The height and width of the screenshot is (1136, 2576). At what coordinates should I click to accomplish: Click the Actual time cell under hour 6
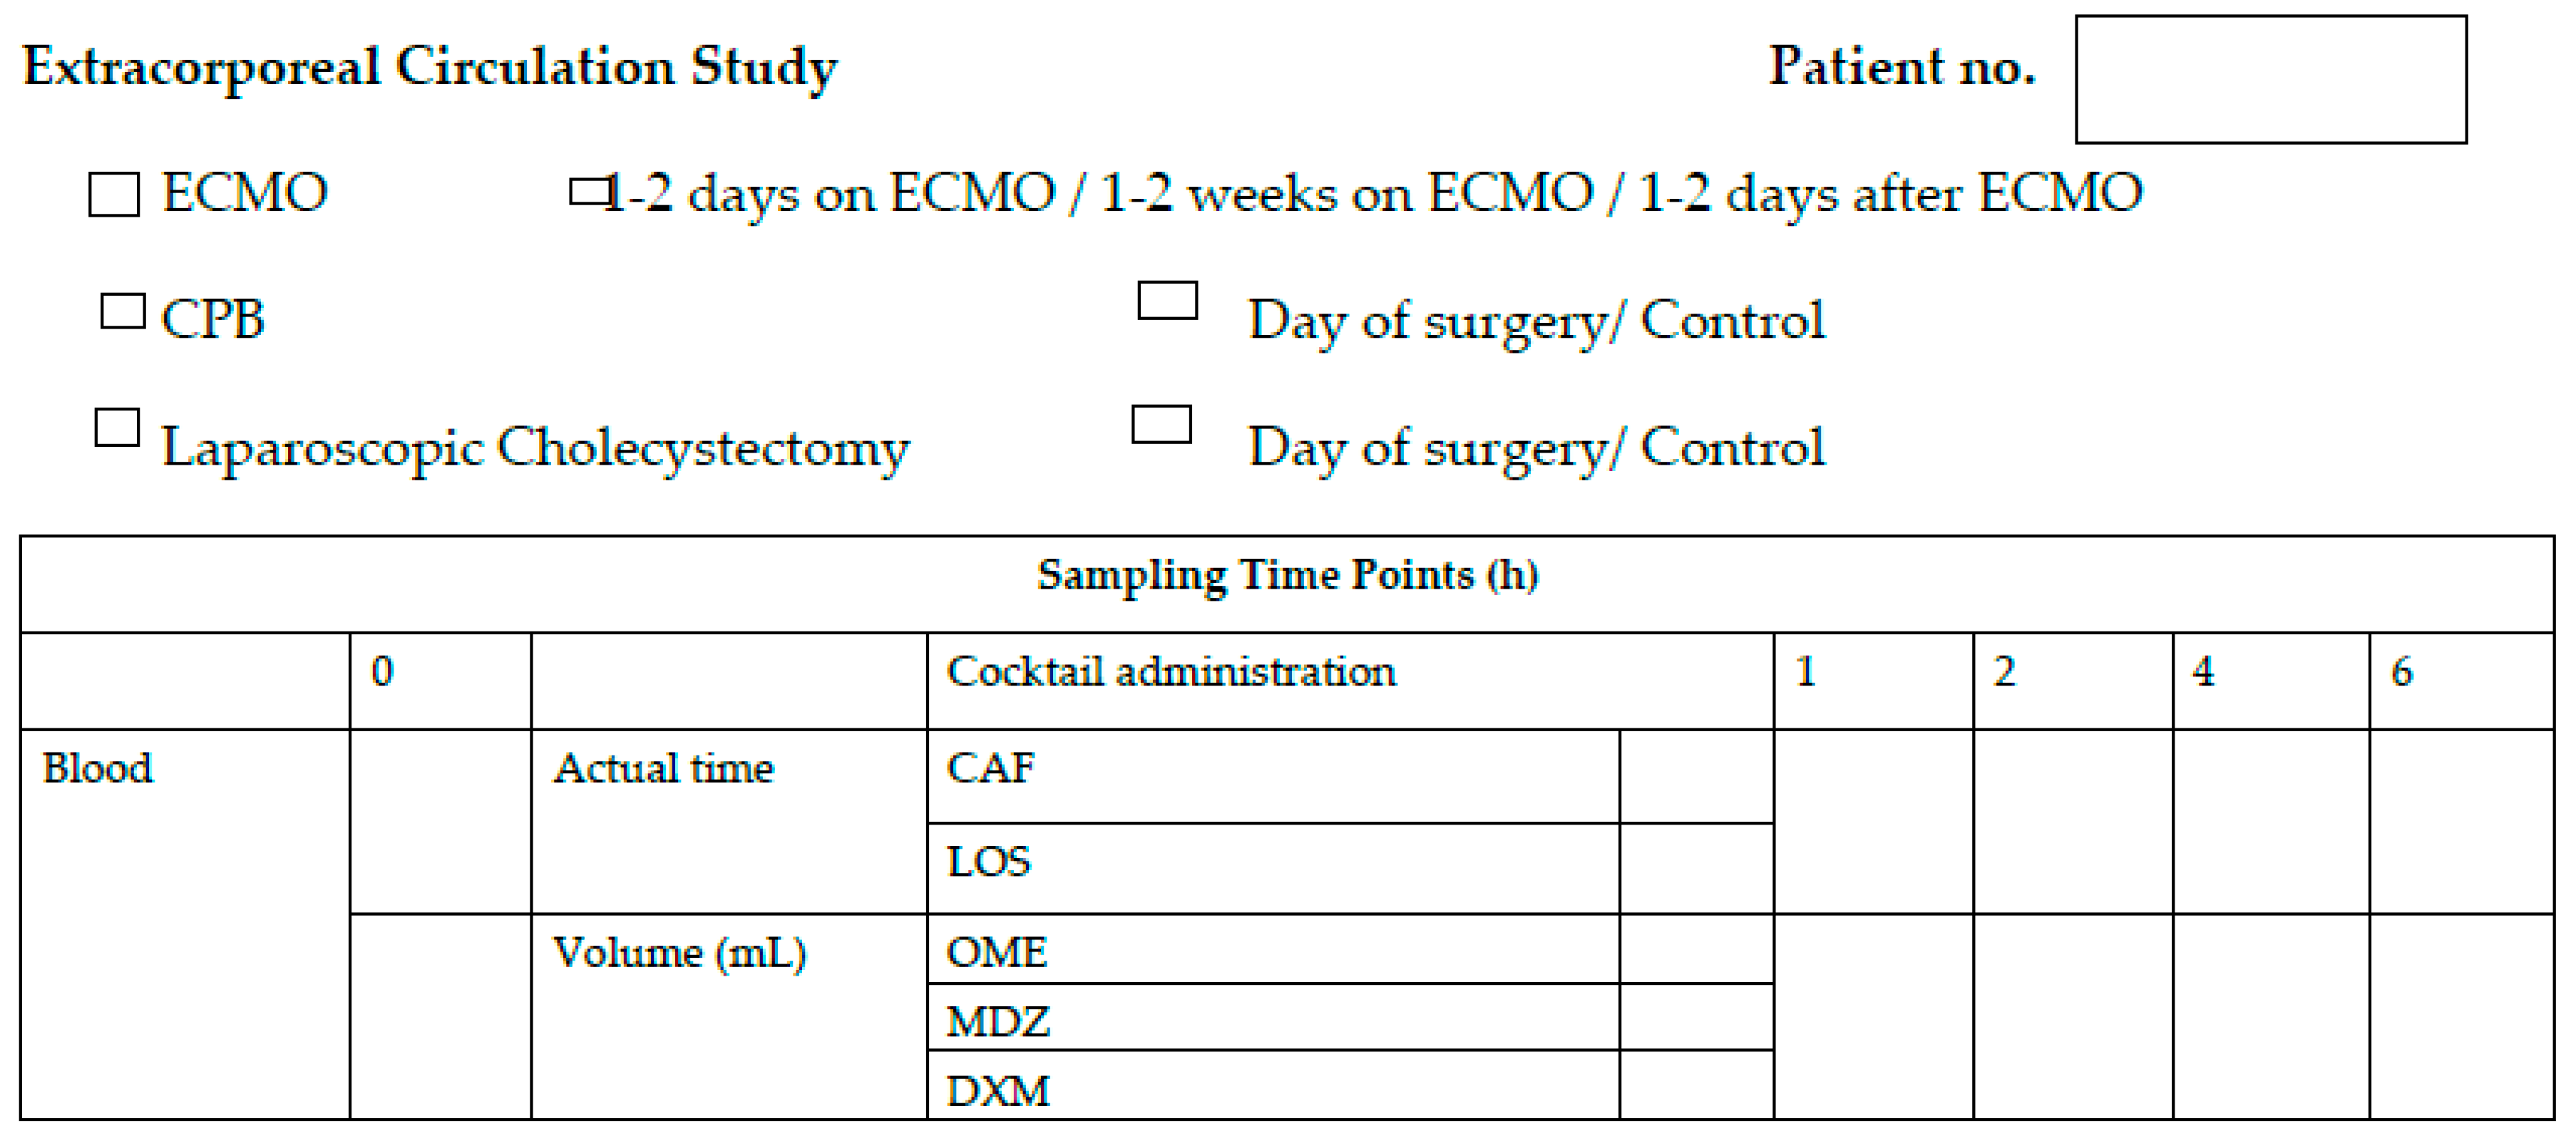coord(2461,821)
